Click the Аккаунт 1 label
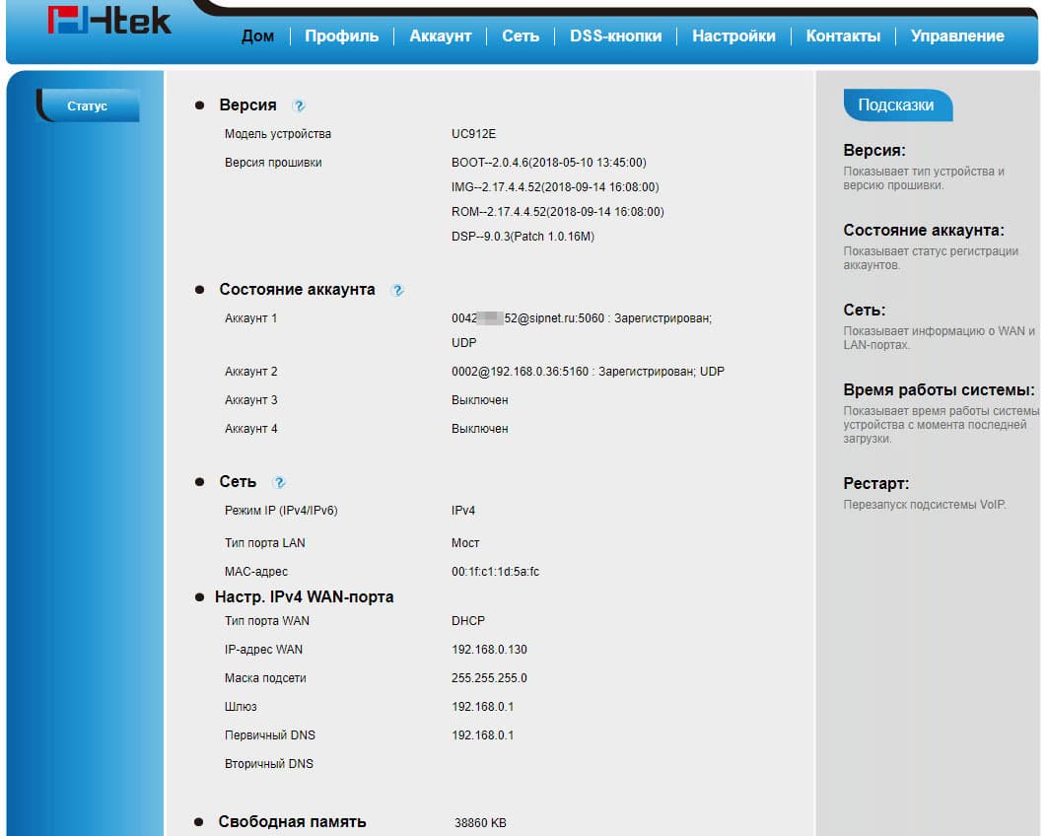This screenshot has height=836, width=1046. coord(250,318)
